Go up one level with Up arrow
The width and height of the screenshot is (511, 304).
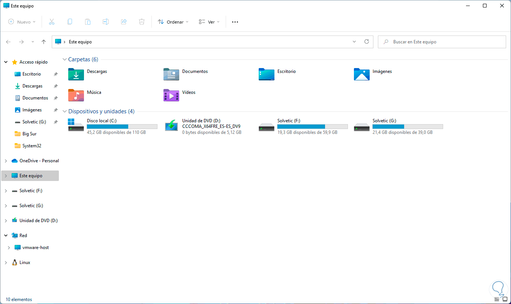tap(43, 42)
